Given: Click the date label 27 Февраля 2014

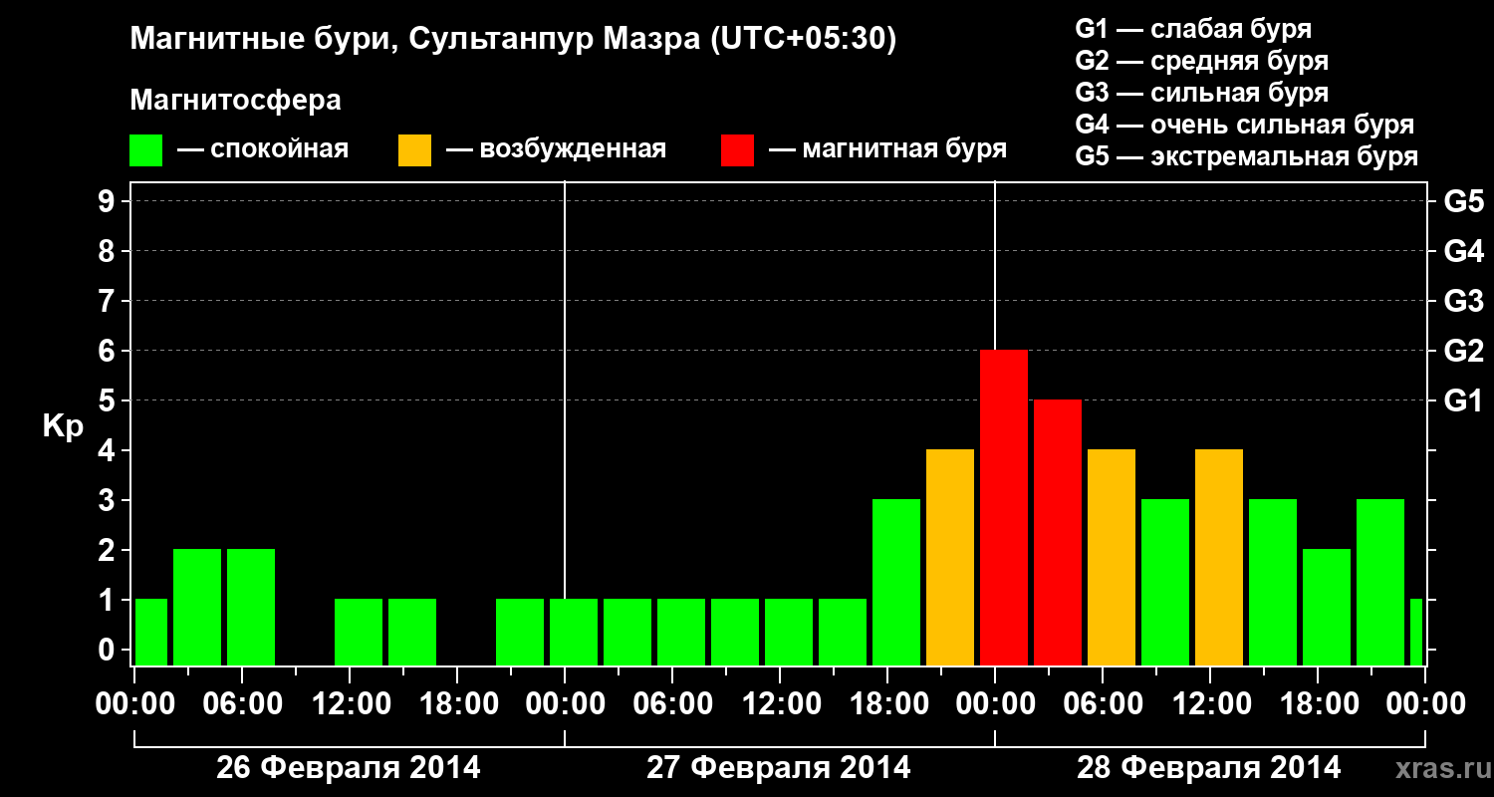Looking at the screenshot, I should click(x=779, y=768).
